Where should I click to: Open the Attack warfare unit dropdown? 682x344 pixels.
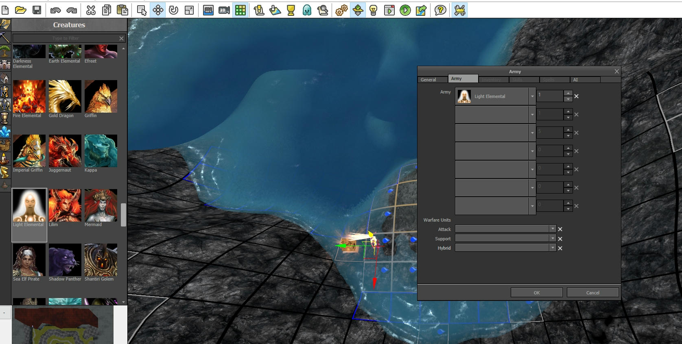coord(553,229)
